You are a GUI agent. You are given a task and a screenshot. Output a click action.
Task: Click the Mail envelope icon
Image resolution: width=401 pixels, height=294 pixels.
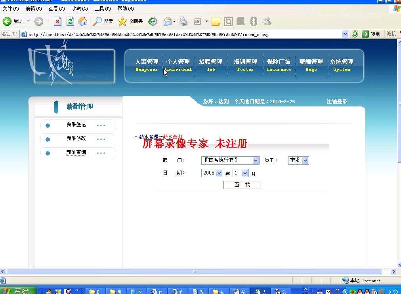pyautogui.click(x=168, y=21)
